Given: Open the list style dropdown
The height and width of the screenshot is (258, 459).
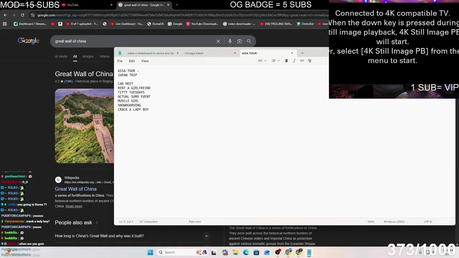Looking at the screenshot, I should pyautogui.click(x=275, y=61).
